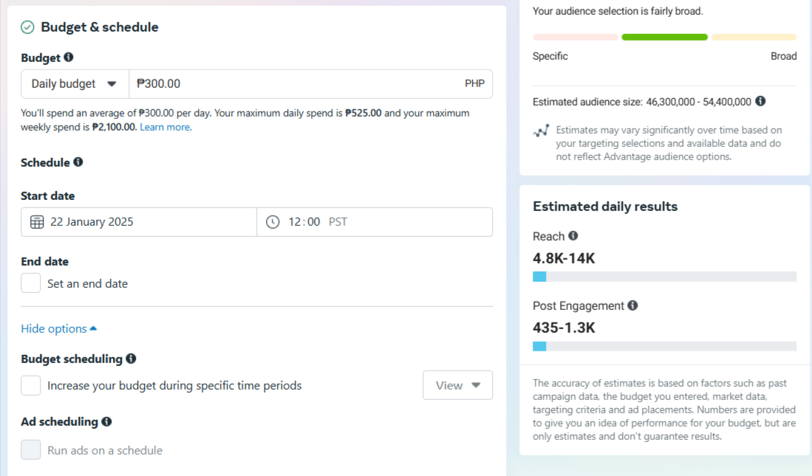The width and height of the screenshot is (812, 476).
Task: Click the Post Engagement info icon
Action: pos(632,306)
